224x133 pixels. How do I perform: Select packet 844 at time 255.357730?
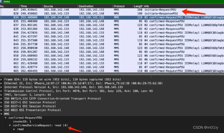coord(112,44)
